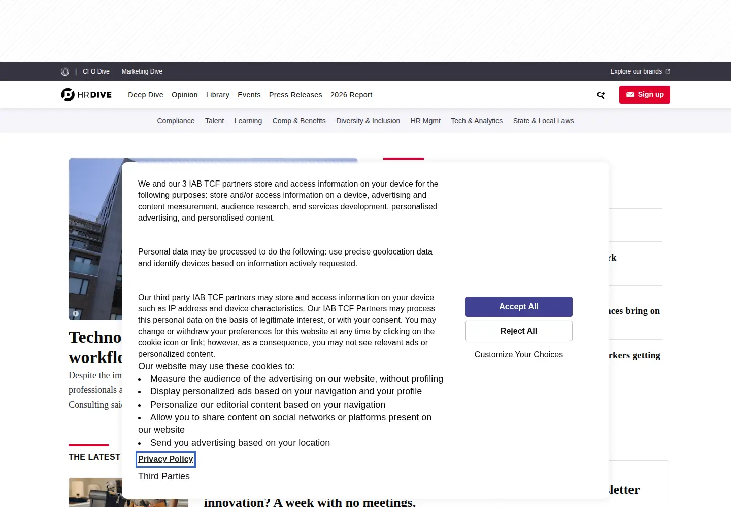
Task: Open Diversity & Inclusion topic
Action: coord(368,121)
